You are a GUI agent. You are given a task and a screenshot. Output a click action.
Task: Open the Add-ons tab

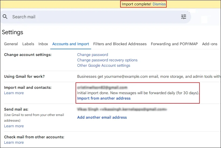(210, 44)
